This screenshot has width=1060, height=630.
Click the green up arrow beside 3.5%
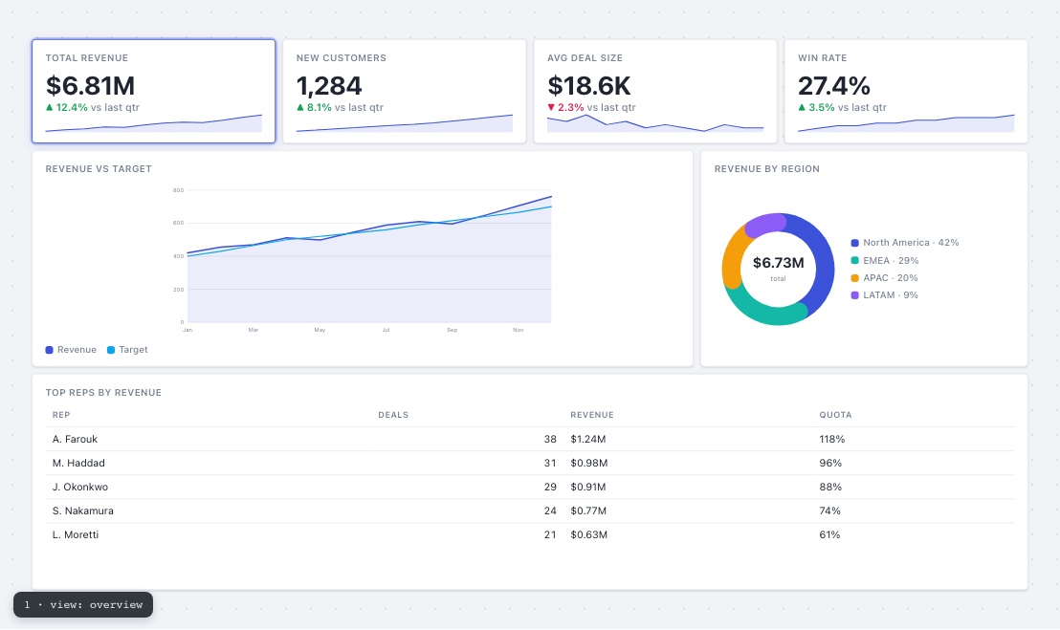[802, 107]
